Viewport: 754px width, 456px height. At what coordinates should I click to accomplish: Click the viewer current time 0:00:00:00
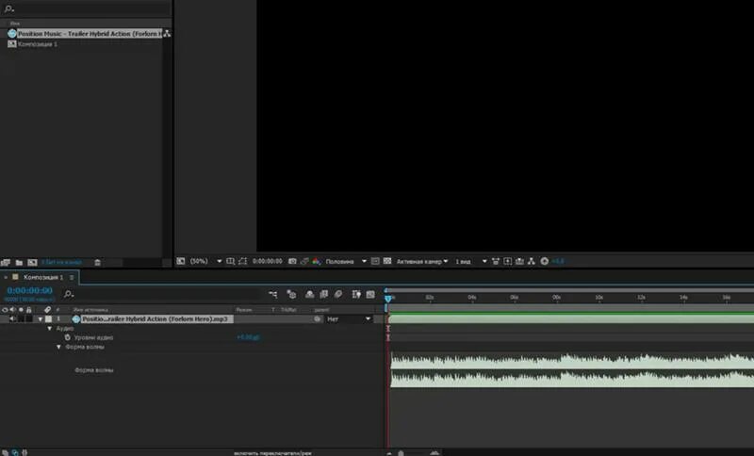[268, 261]
